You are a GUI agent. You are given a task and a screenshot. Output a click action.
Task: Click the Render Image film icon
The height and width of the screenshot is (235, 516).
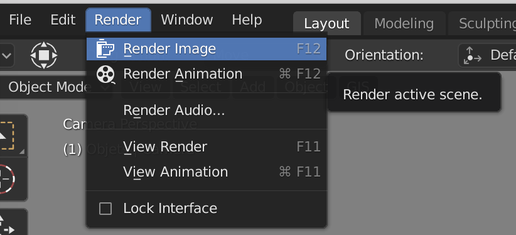coord(105,49)
